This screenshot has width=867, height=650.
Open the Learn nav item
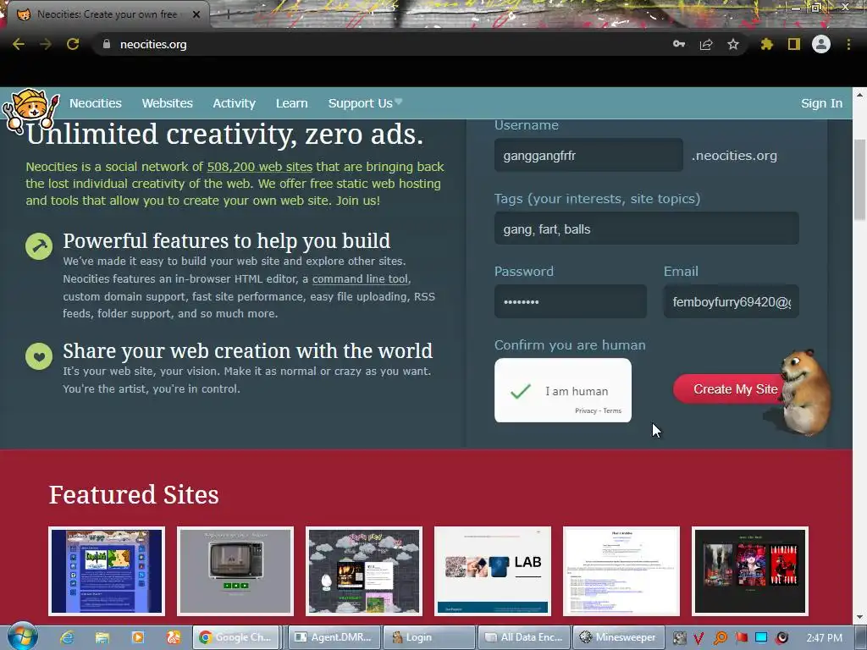[x=291, y=103]
